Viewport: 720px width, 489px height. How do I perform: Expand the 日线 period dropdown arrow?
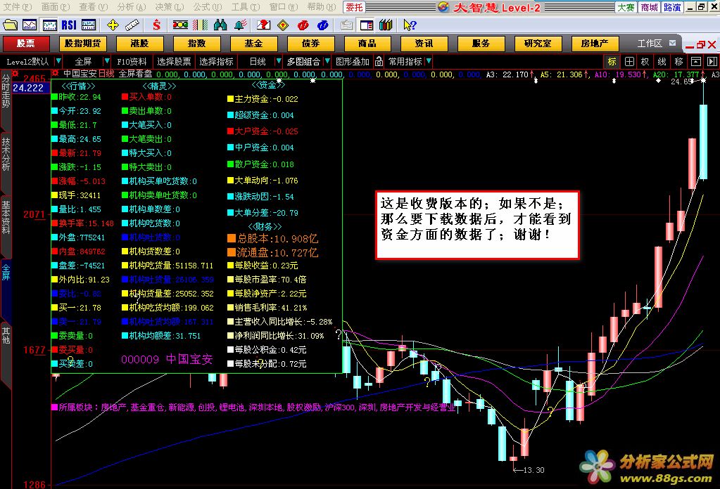278,61
